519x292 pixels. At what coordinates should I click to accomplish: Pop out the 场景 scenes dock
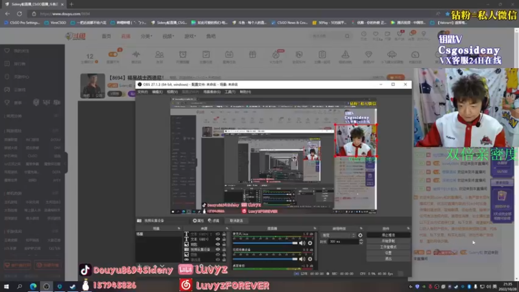click(179, 228)
